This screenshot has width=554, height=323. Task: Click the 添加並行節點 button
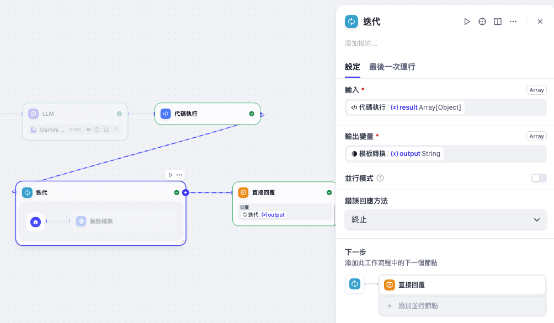[x=462, y=306]
